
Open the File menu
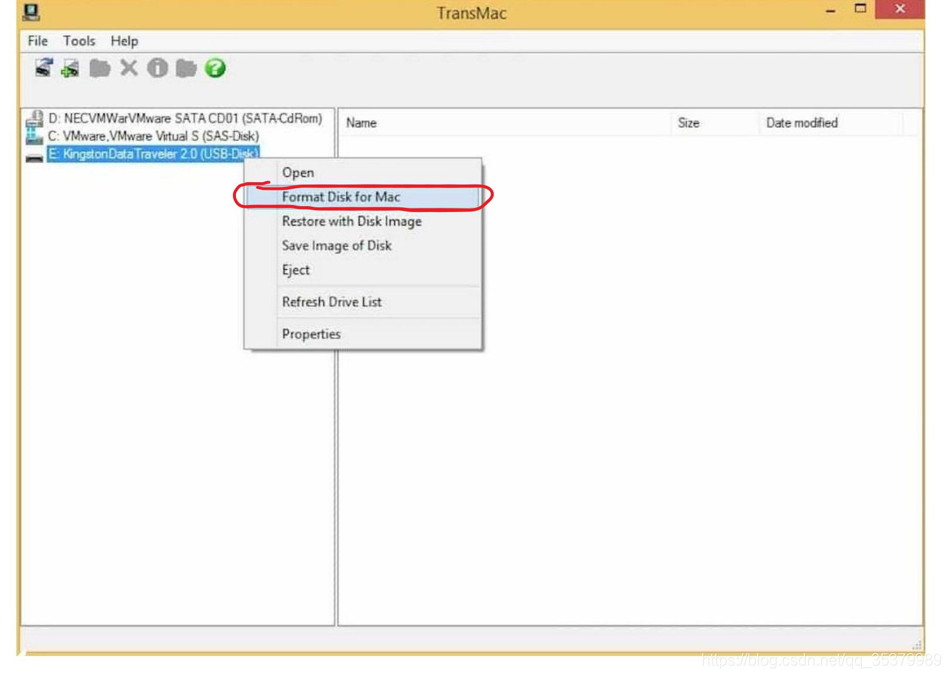(x=38, y=41)
